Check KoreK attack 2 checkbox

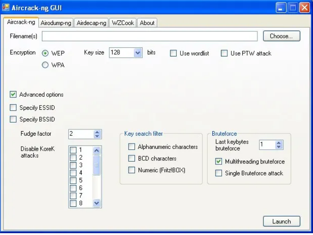tap(73, 158)
